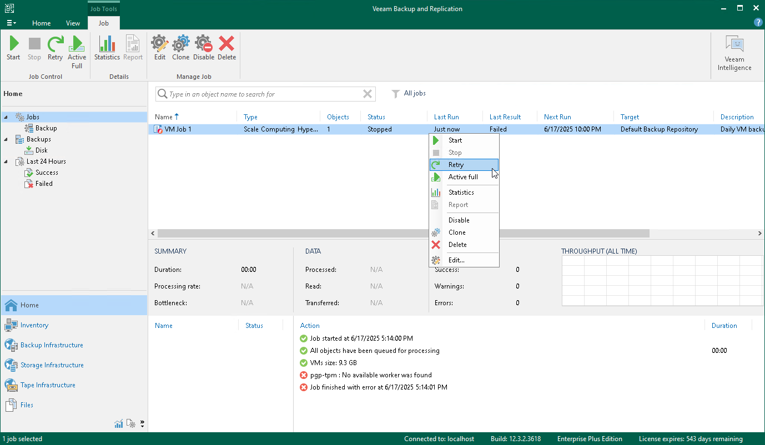Click the small gear icon below navigation pane

[x=131, y=424]
